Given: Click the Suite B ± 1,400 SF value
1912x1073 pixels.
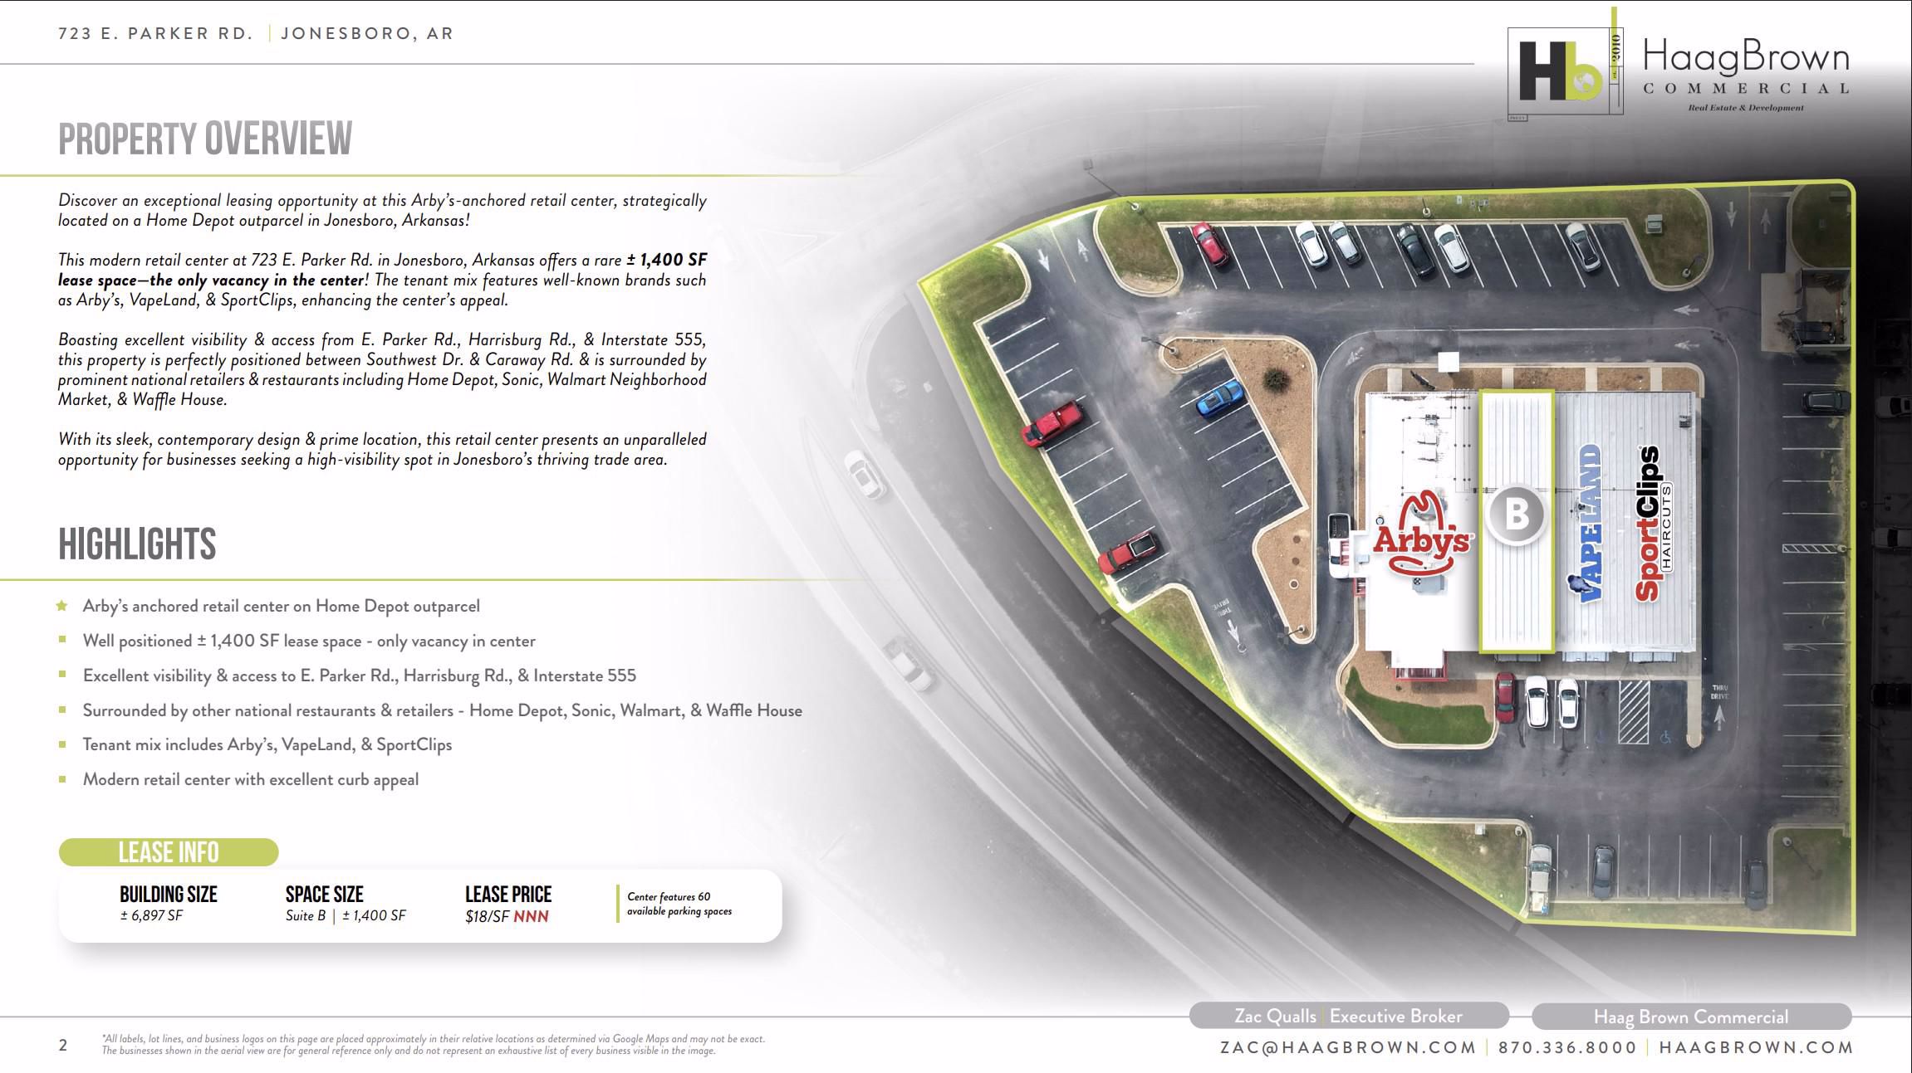Looking at the screenshot, I should pyautogui.click(x=346, y=915).
